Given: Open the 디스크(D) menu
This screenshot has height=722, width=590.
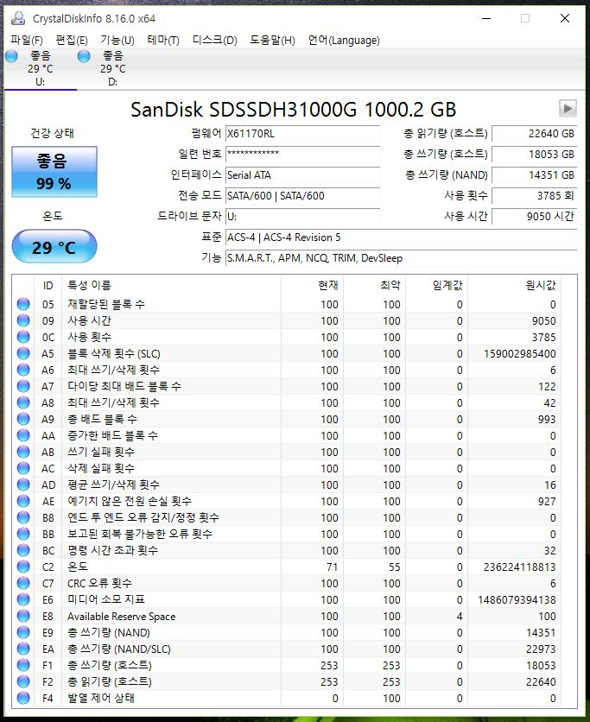Looking at the screenshot, I should coord(214,40).
